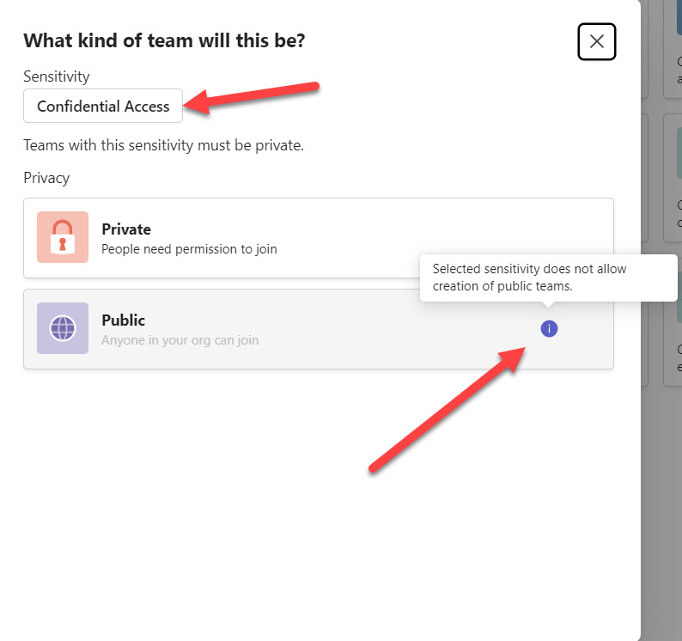Screen dimensions: 682x641
Task: Click the "Sensitivity" field label
Action: coord(56,76)
